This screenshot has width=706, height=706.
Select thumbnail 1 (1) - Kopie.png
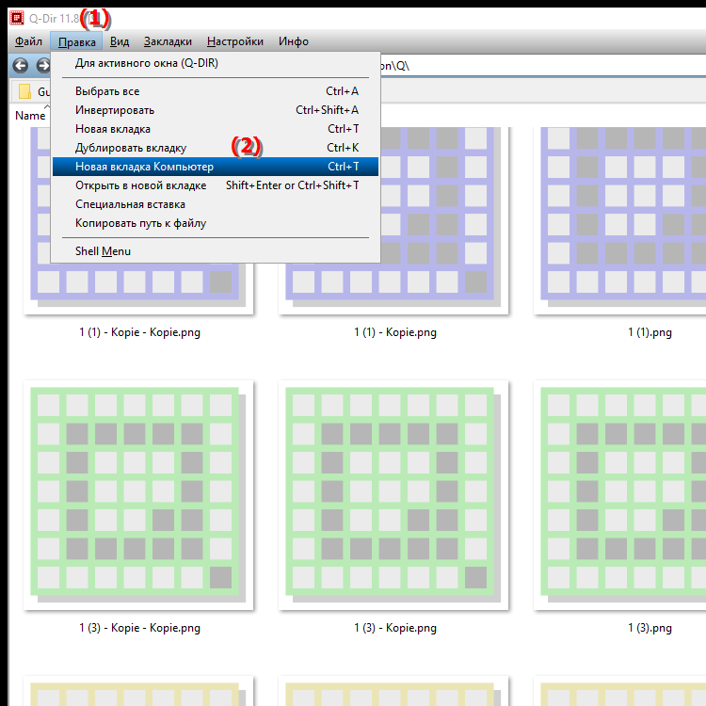point(393,220)
